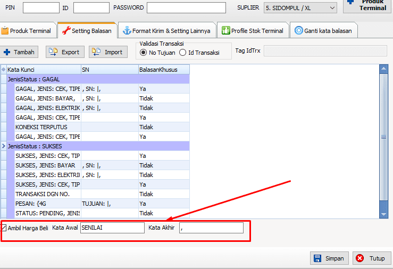Click the grid selector icon in table header
The width and height of the screenshot is (393, 269).
point(3,70)
